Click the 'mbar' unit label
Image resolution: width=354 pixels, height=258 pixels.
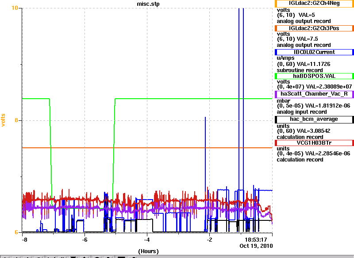coord(283,100)
